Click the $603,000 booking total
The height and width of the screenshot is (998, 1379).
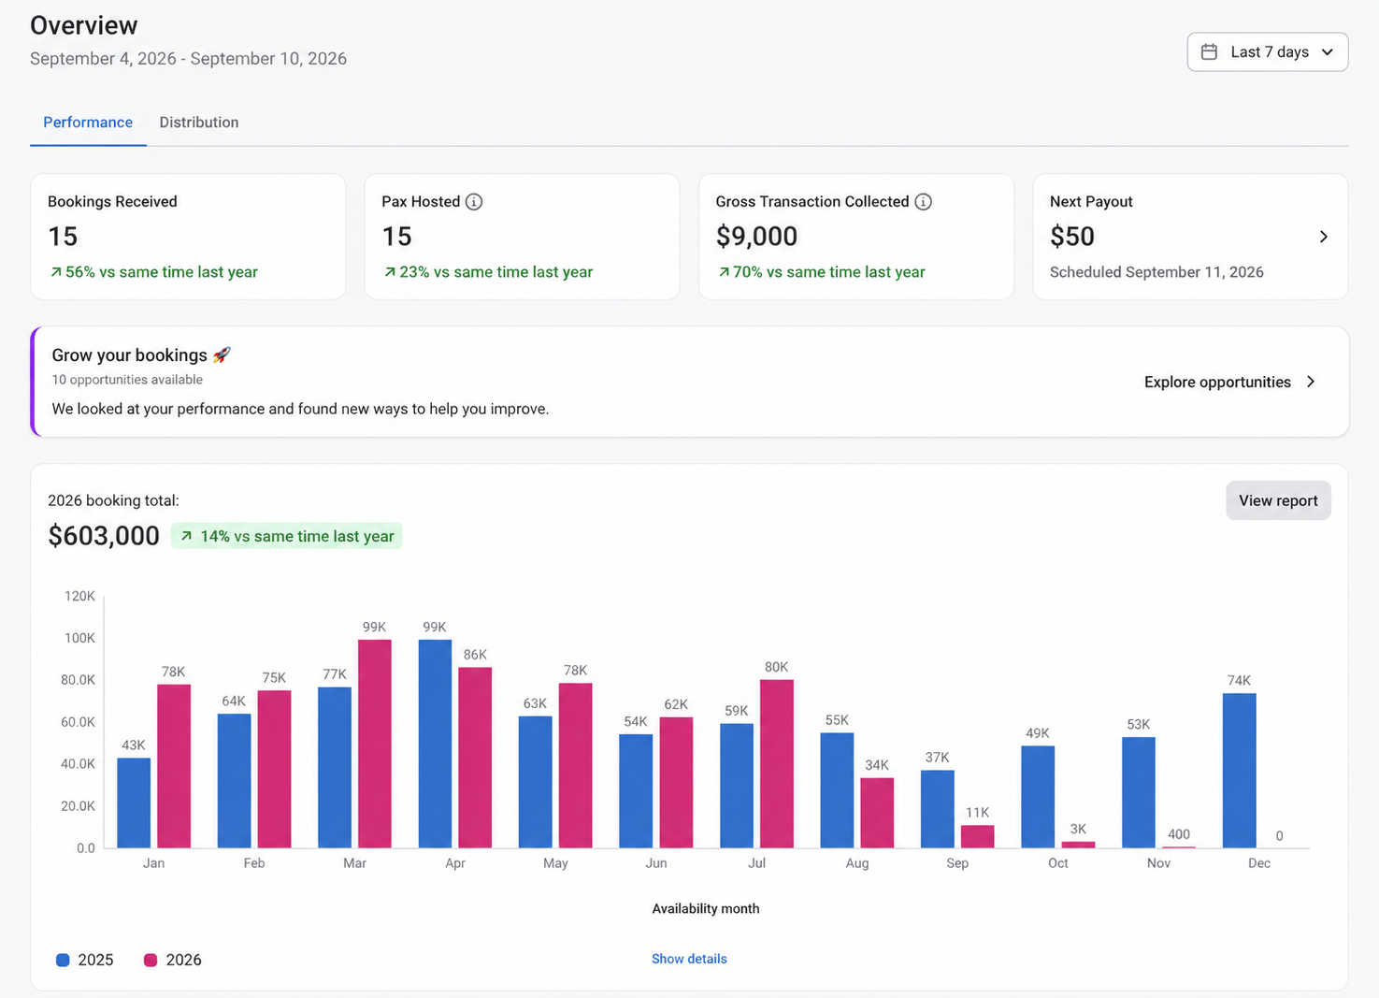[104, 536]
